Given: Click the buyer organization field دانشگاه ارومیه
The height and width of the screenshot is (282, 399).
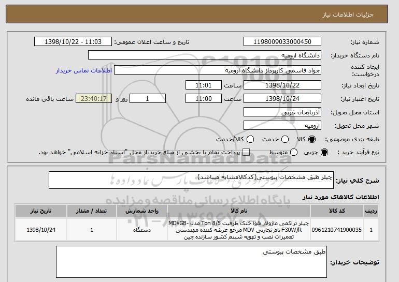Looking at the screenshot, I should coord(205,55).
